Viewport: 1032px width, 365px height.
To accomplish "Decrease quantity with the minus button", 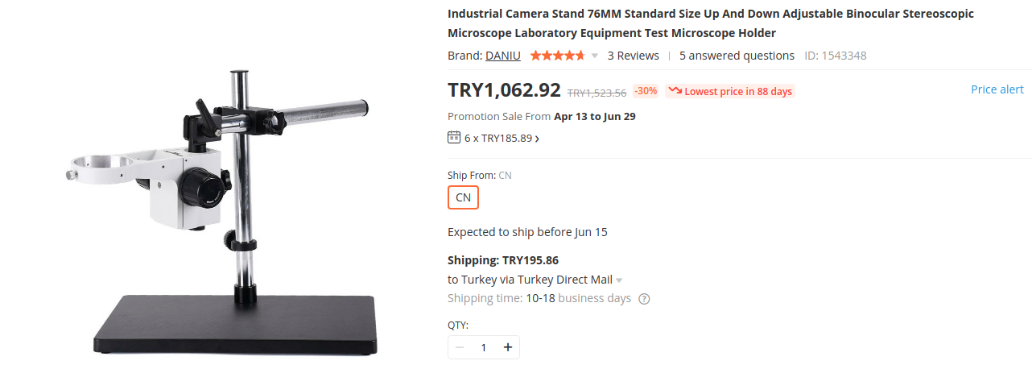I will pos(460,347).
